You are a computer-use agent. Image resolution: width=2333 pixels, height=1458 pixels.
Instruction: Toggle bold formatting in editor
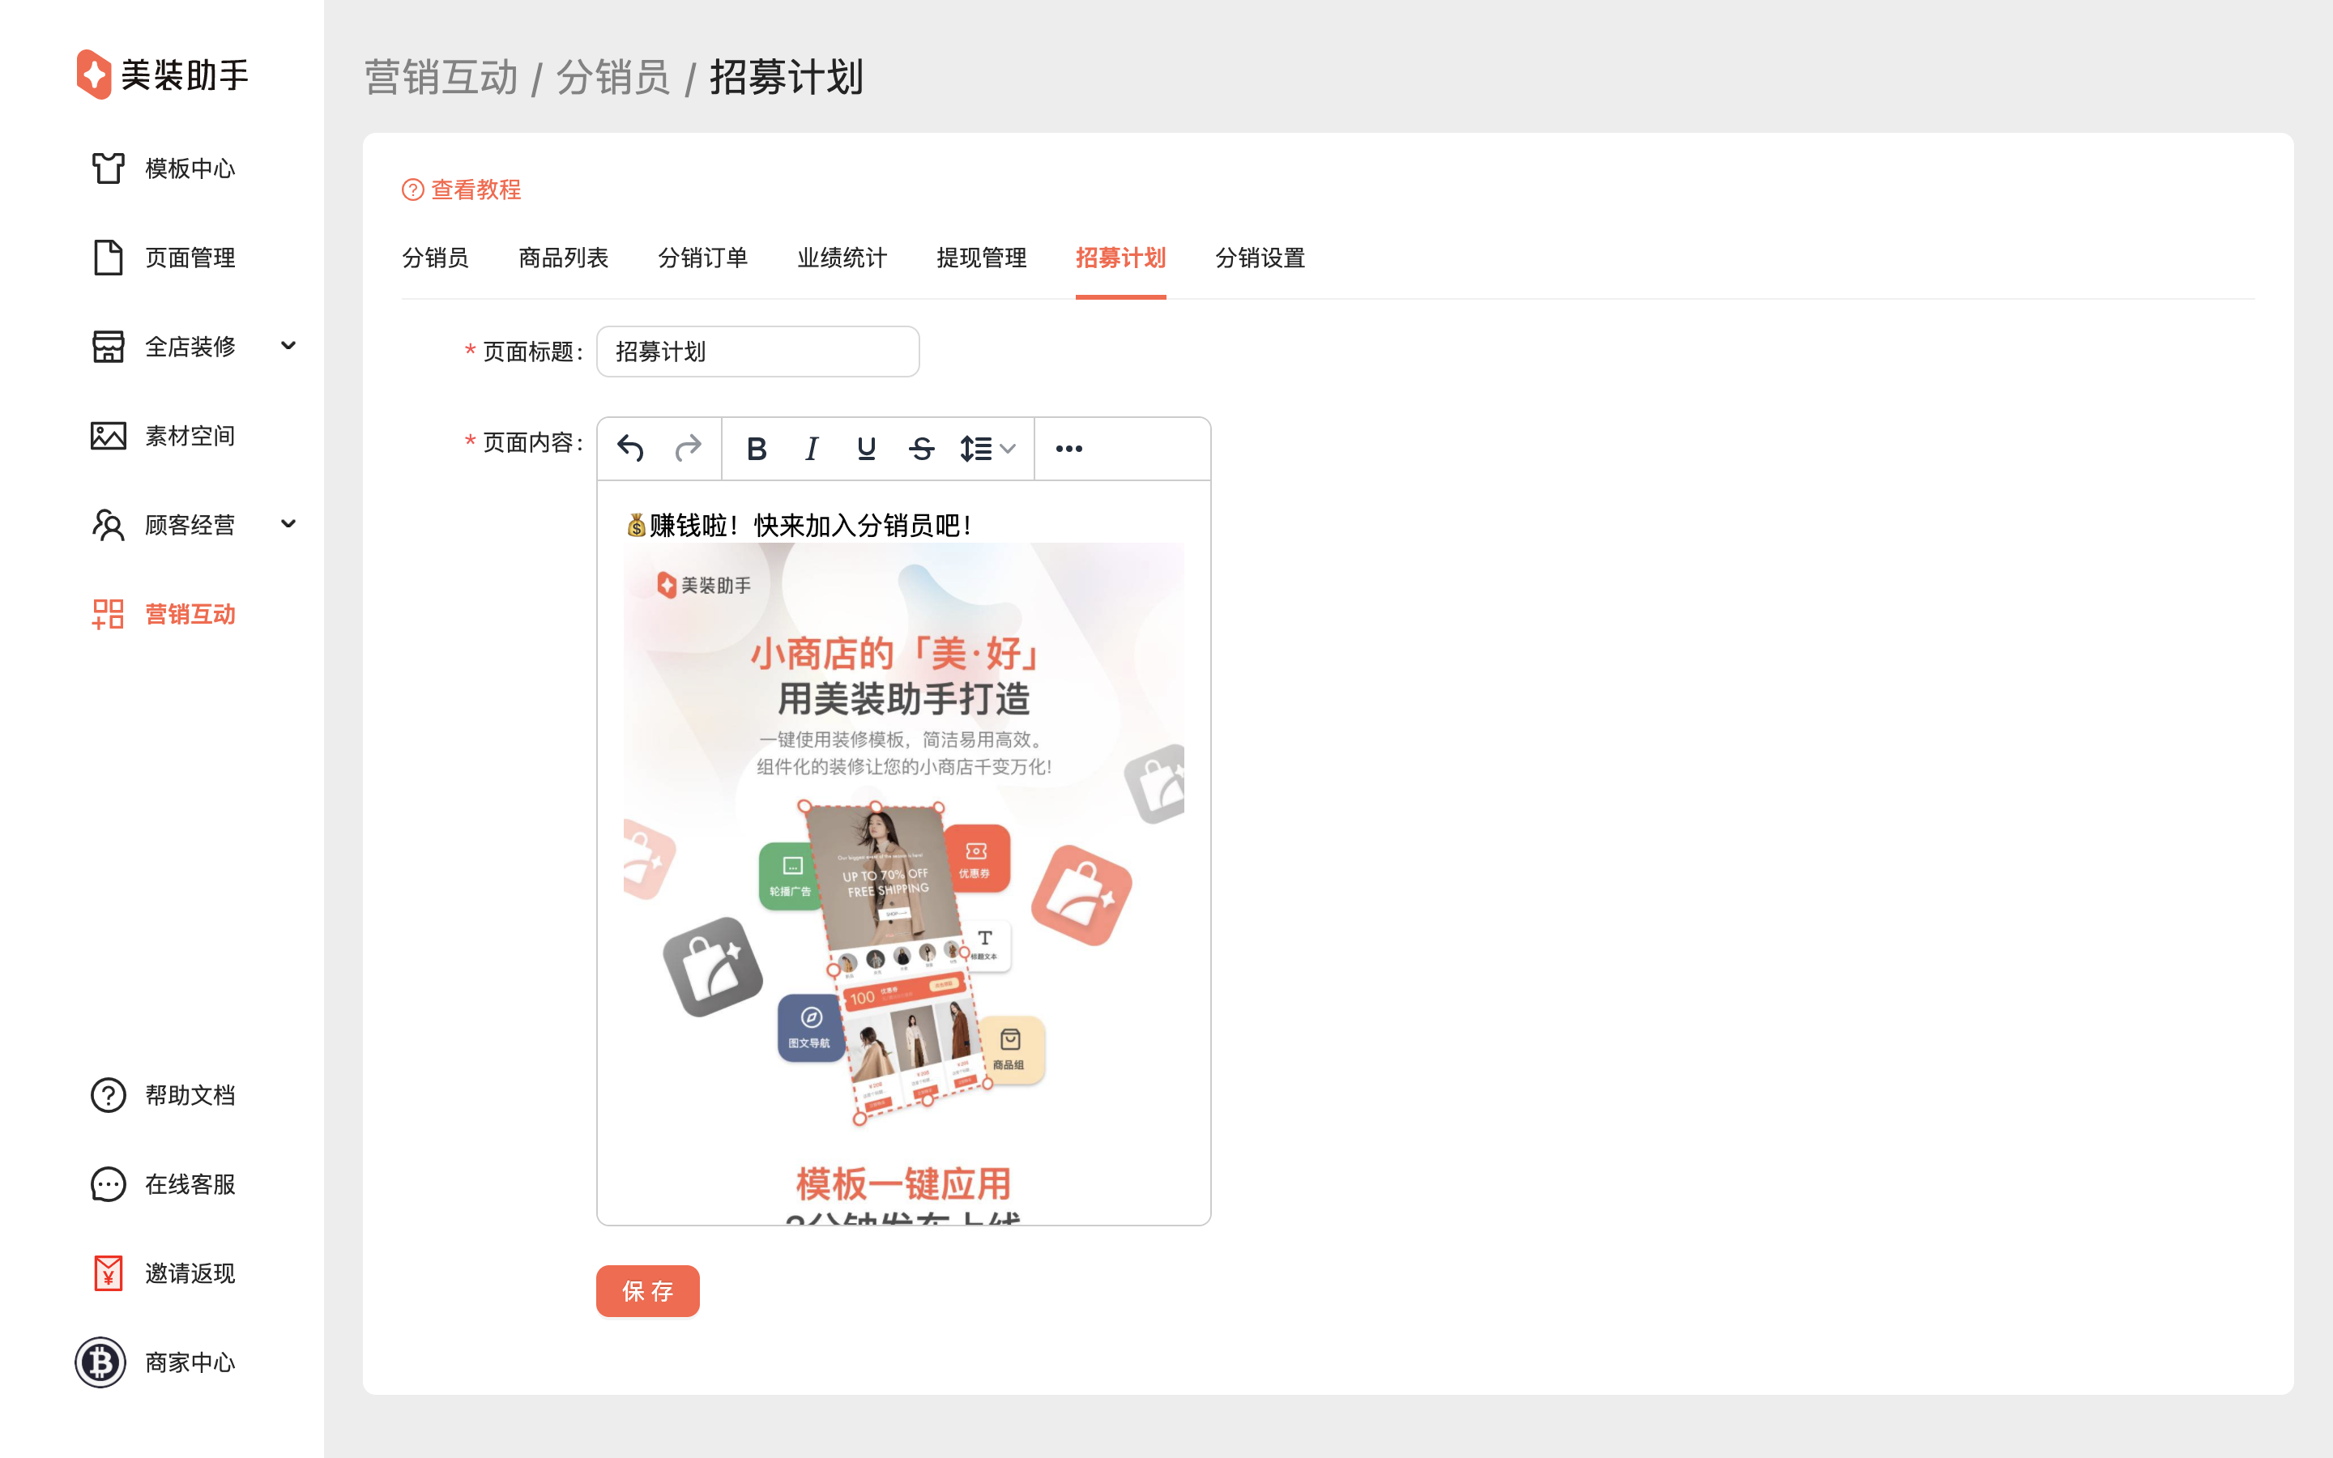point(757,449)
